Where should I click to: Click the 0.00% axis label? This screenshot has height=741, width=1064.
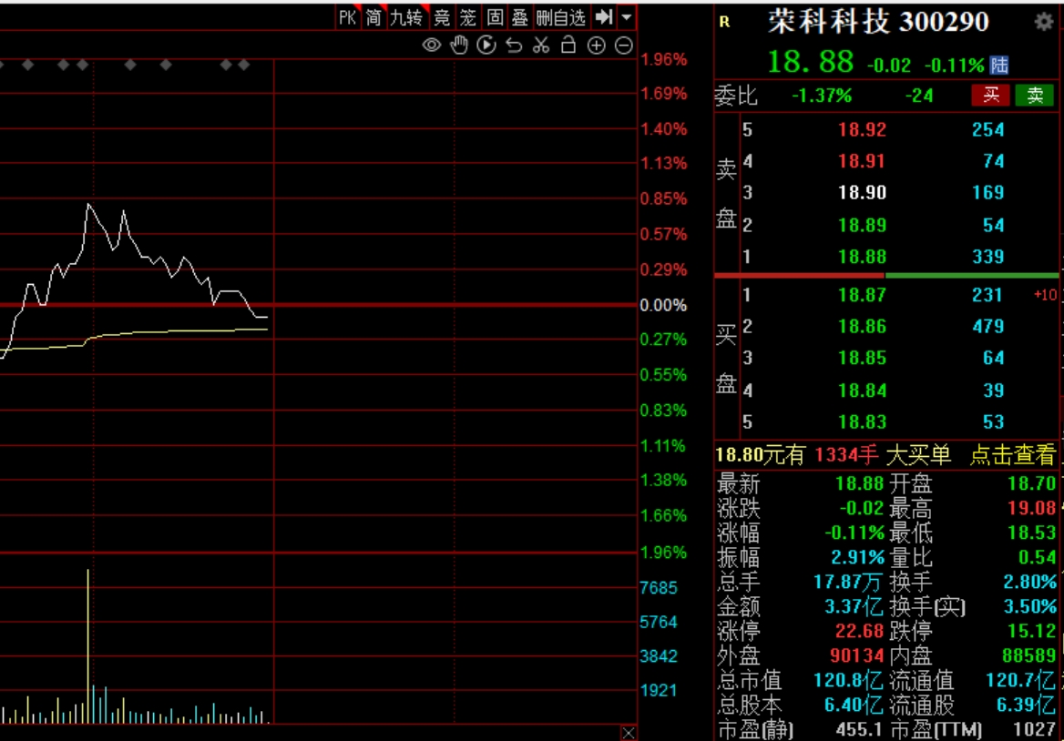663,305
